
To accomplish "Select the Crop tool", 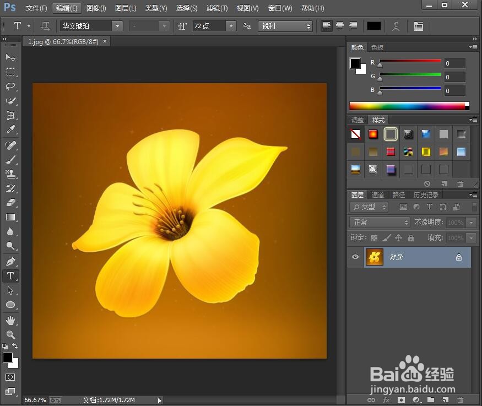I will 10,115.
